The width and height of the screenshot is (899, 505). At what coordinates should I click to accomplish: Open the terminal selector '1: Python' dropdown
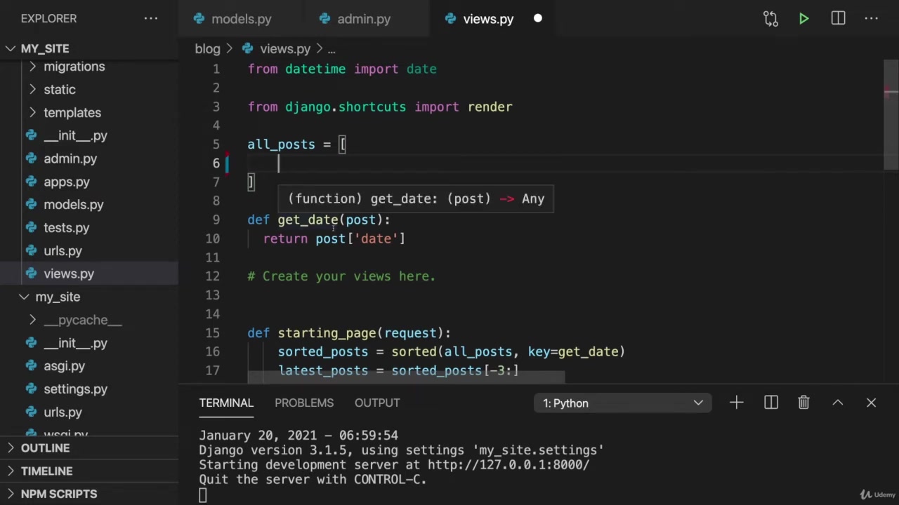click(x=622, y=403)
